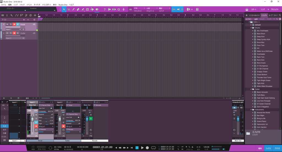Start playback with Play button
This screenshot has height=152, width=282.
pyautogui.click(x=142, y=148)
